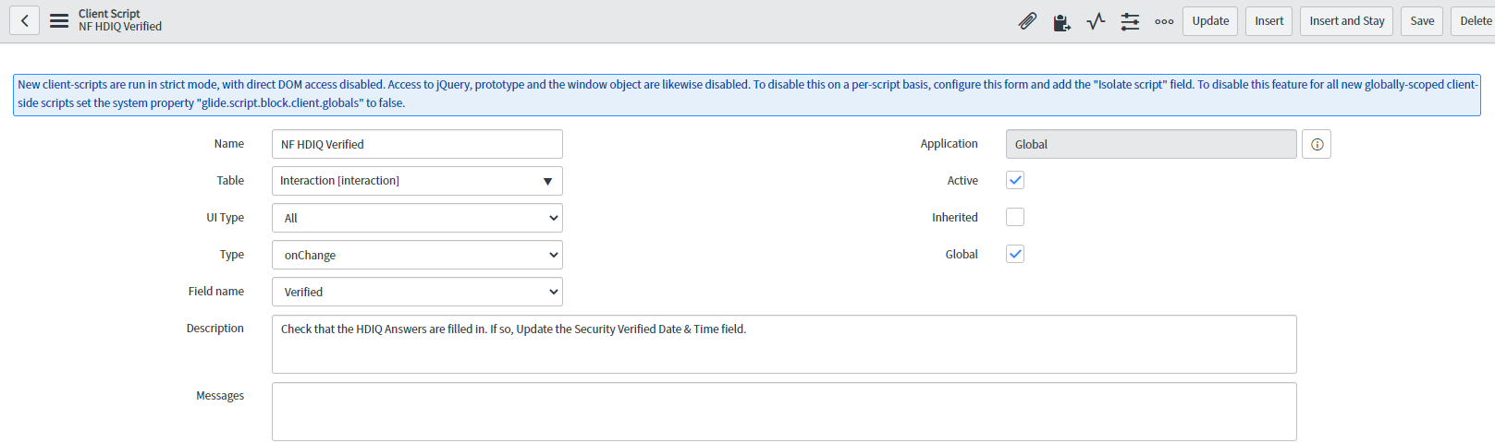Open the Type onChange dropdown
Image resolution: width=1495 pixels, height=443 pixels.
pyautogui.click(x=417, y=255)
